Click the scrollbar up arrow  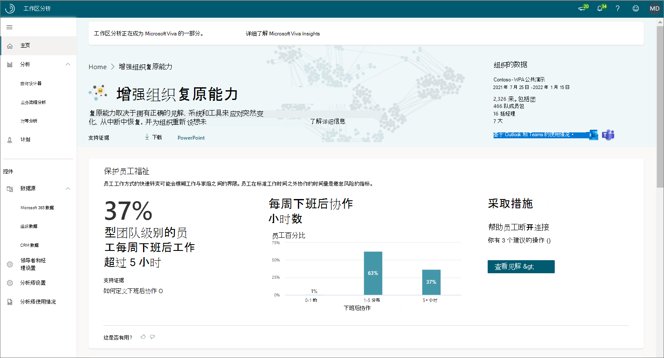pyautogui.click(x=660, y=22)
